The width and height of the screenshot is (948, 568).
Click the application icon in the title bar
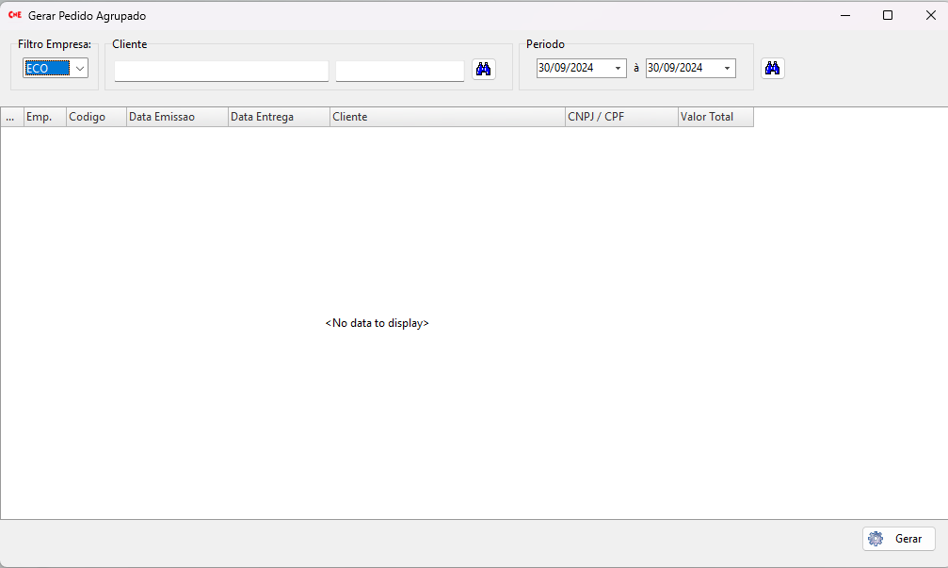pos(14,16)
